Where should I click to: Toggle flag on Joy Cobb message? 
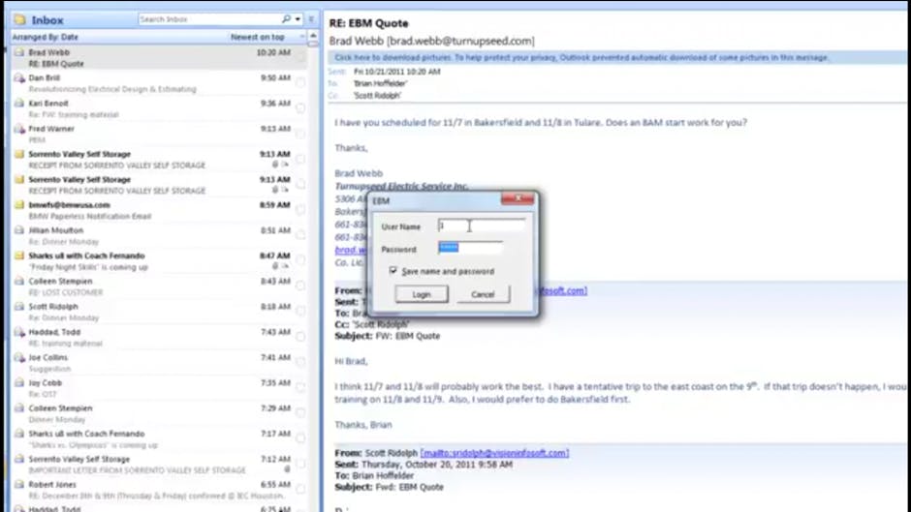click(300, 388)
